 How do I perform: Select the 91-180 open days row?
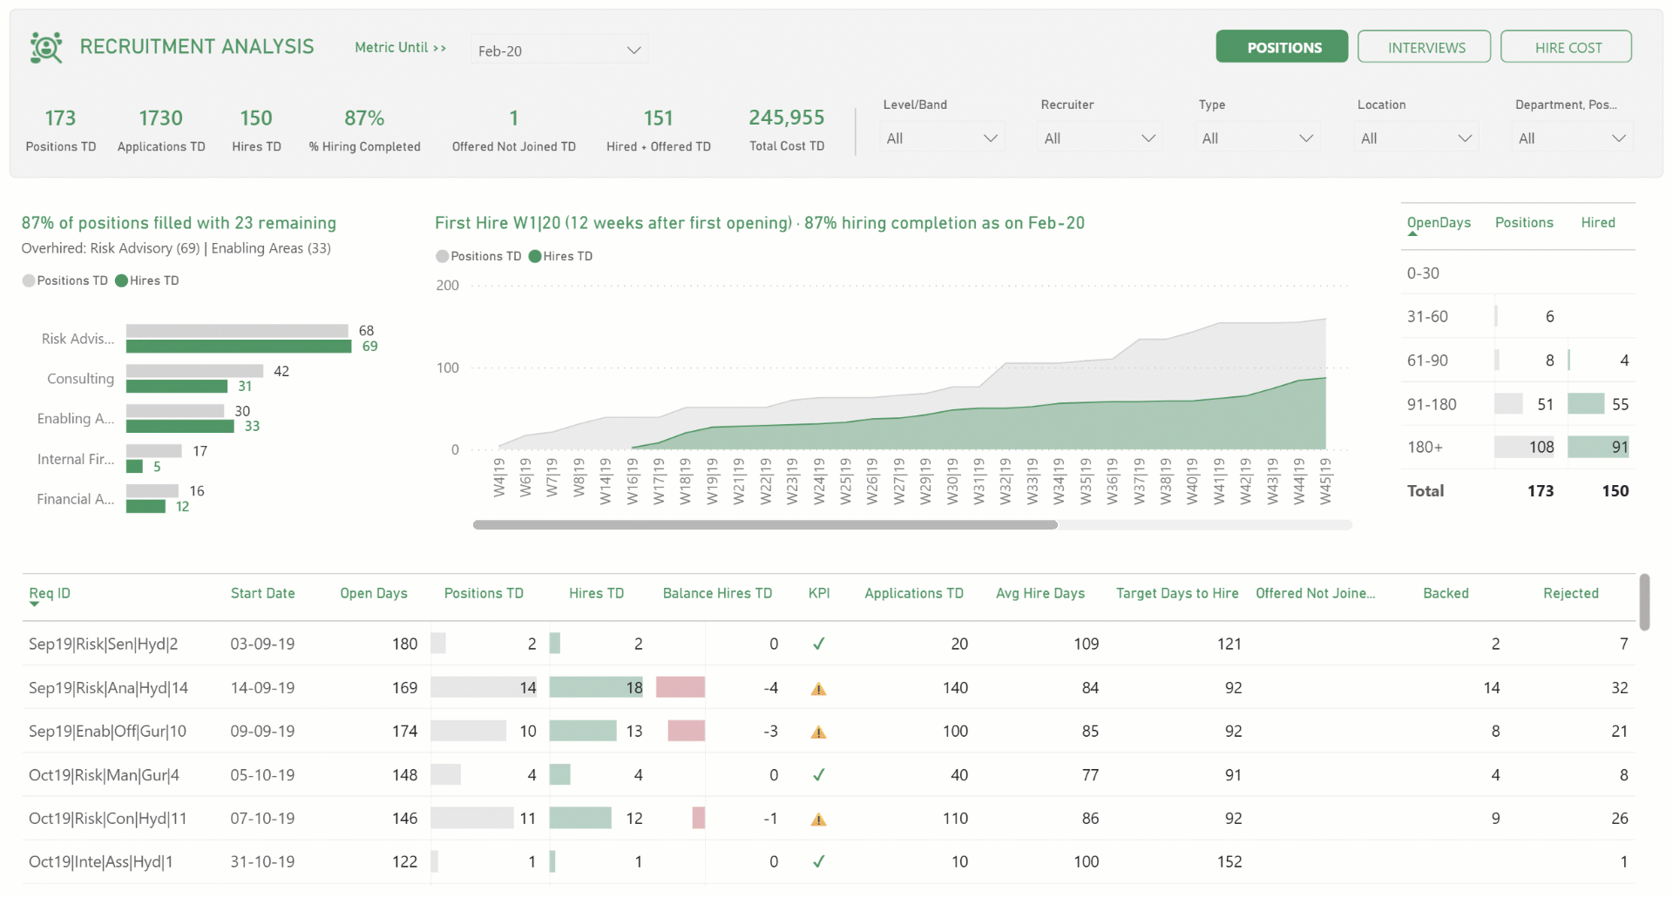coord(1518,404)
